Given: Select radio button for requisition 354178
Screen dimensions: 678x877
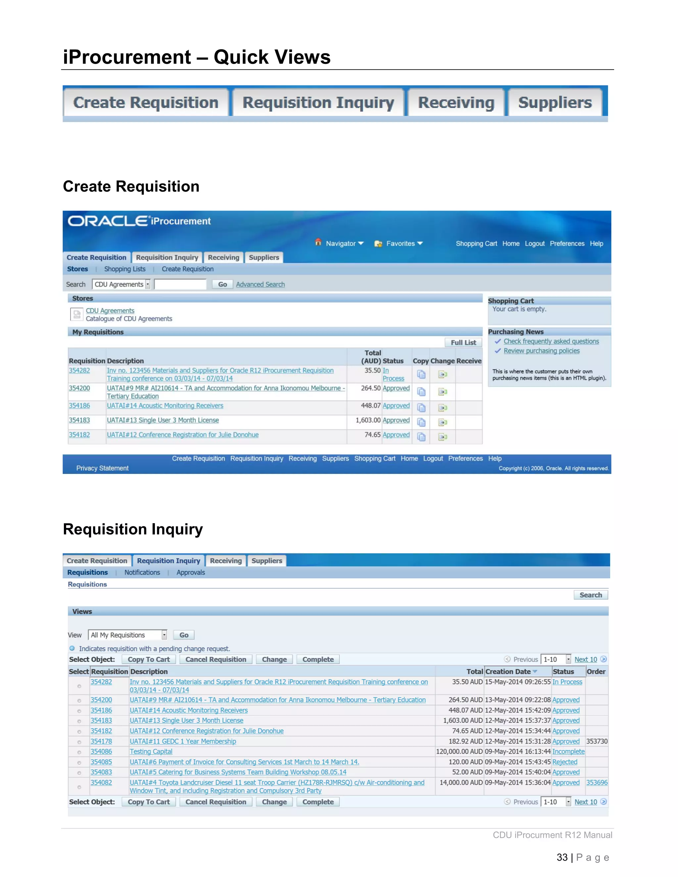Looking at the screenshot, I should (79, 742).
